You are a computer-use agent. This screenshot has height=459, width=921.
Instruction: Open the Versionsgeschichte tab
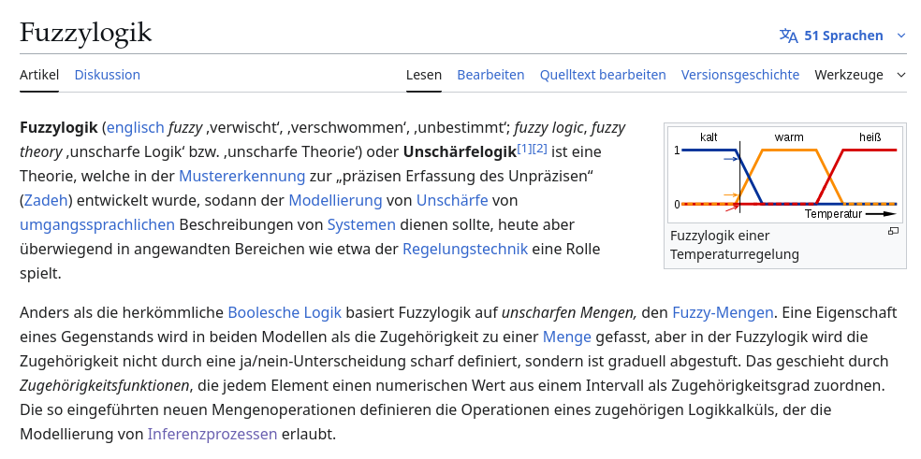tap(740, 75)
